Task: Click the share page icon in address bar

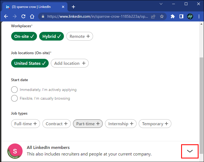Action: pyautogui.click(x=153, y=16)
